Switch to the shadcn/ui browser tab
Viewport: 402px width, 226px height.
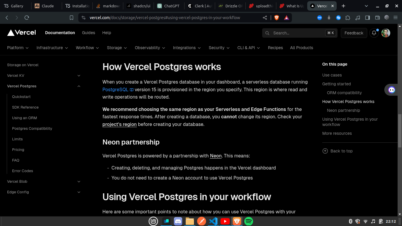click(139, 6)
